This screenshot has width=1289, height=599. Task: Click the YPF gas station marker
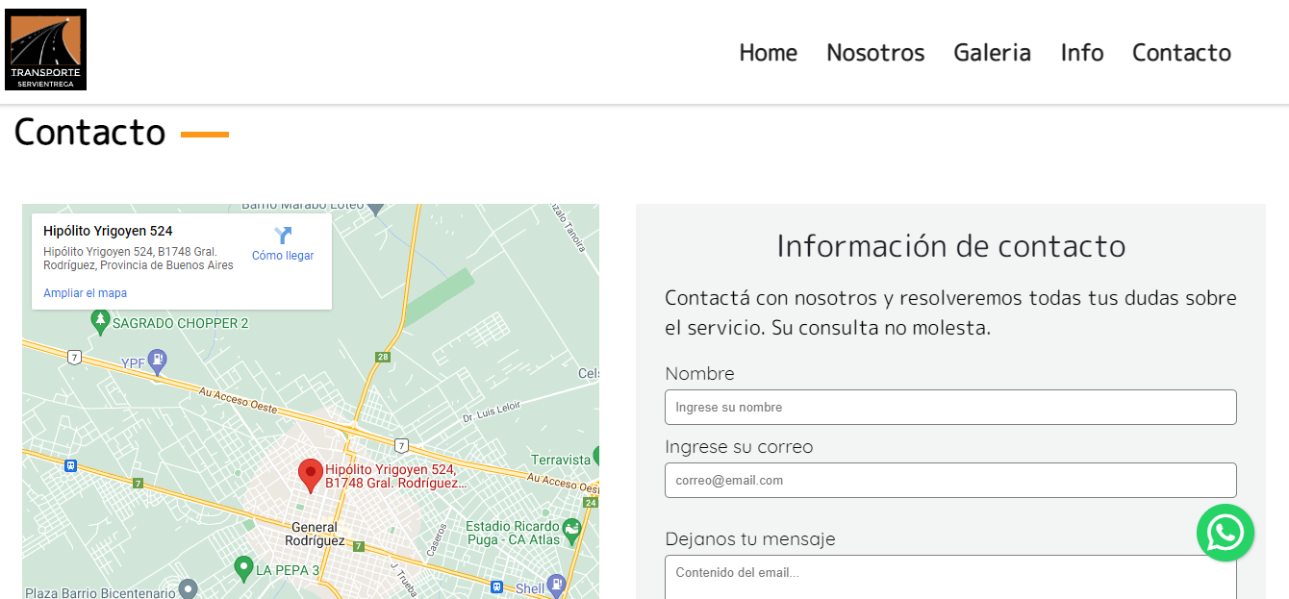(x=158, y=362)
